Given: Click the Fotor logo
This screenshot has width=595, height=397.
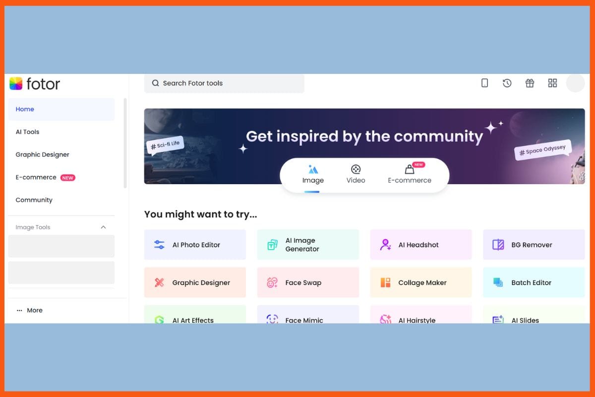Looking at the screenshot, I should pyautogui.click(x=35, y=84).
